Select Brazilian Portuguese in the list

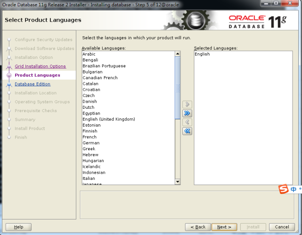point(128,66)
